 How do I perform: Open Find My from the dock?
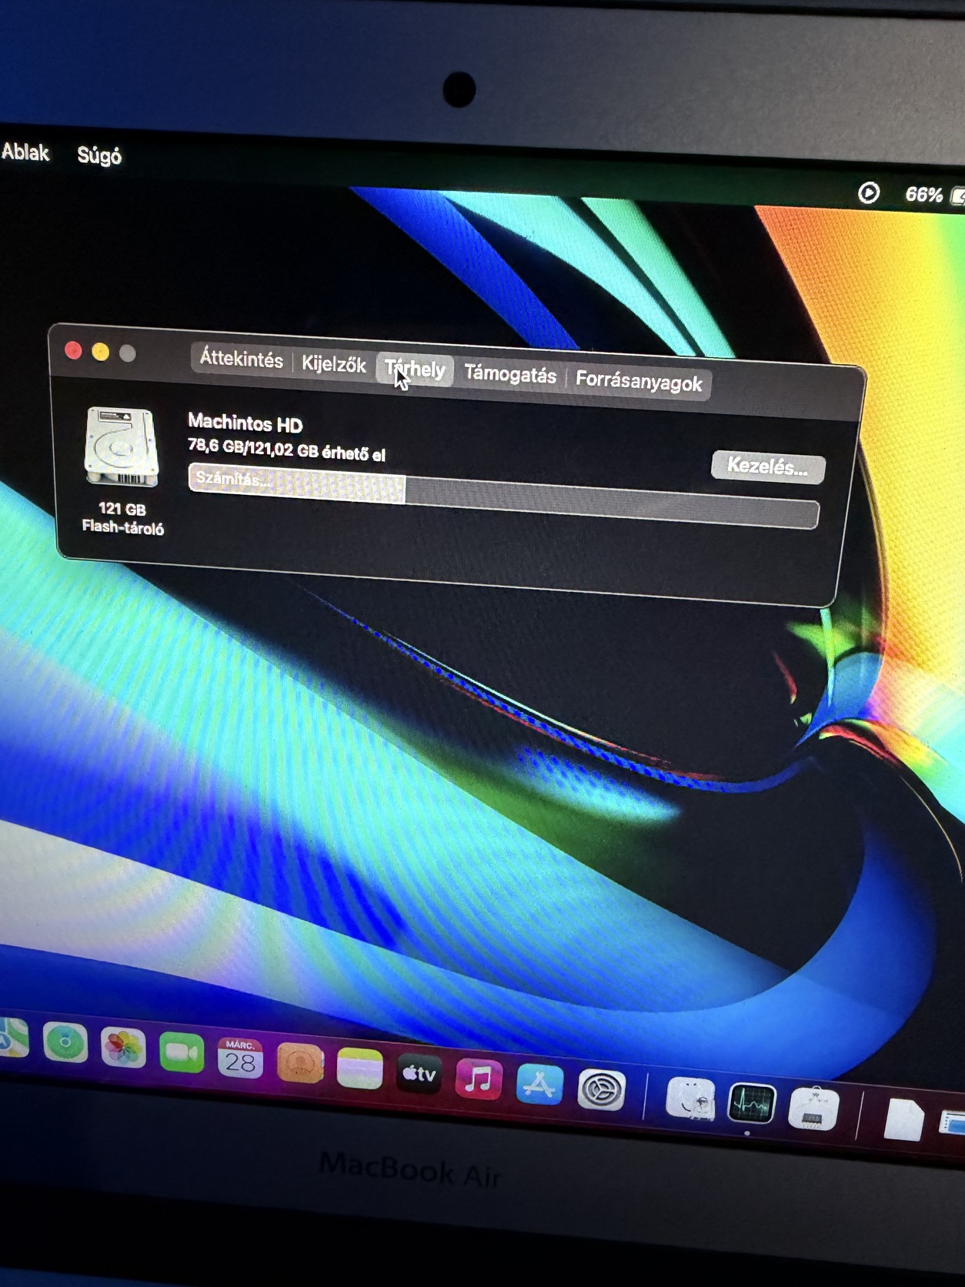tap(65, 1043)
